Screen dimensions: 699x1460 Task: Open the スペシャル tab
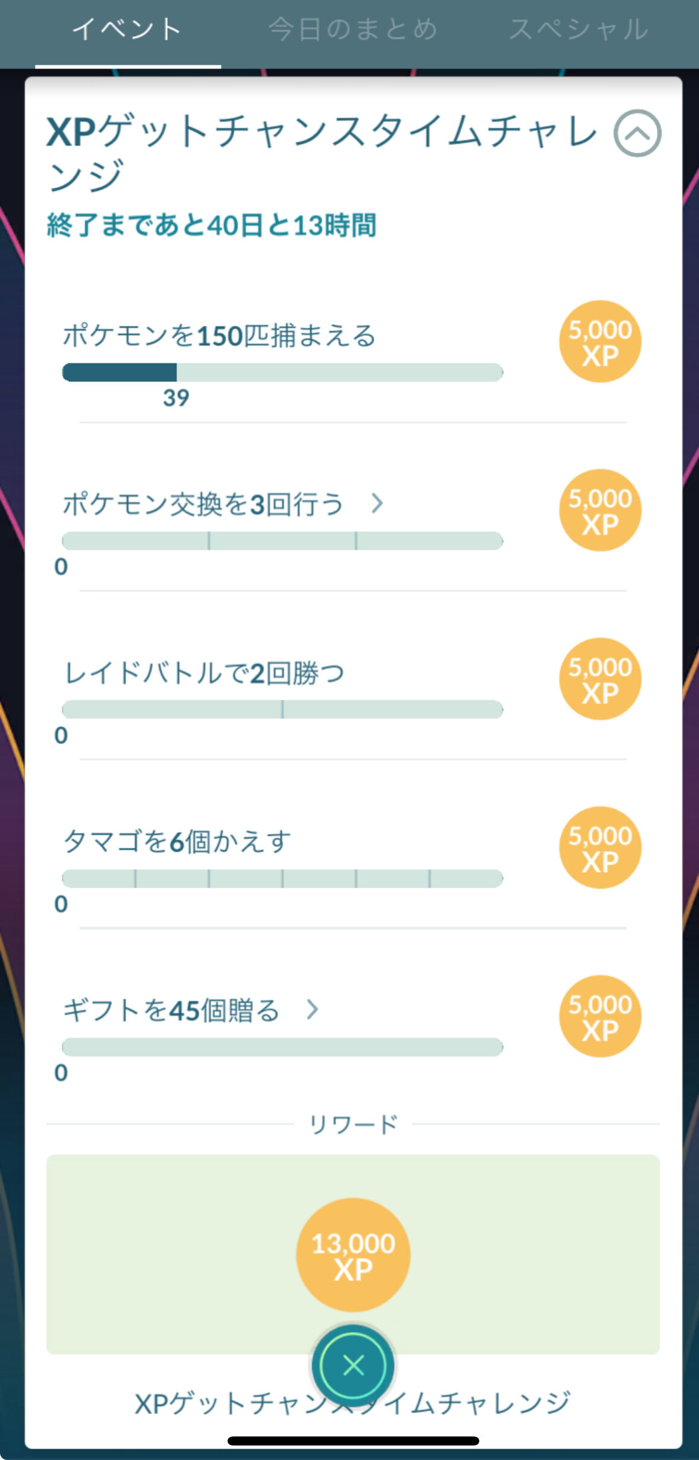tap(578, 29)
